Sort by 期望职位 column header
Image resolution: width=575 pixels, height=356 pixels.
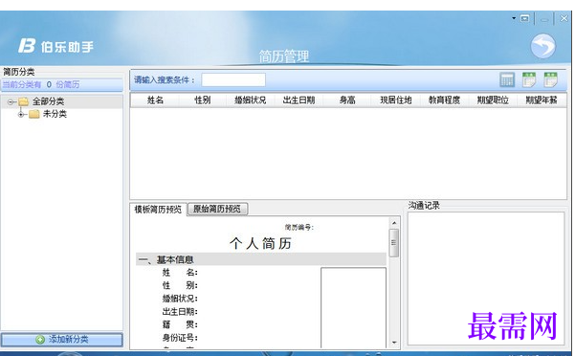pyautogui.click(x=493, y=100)
